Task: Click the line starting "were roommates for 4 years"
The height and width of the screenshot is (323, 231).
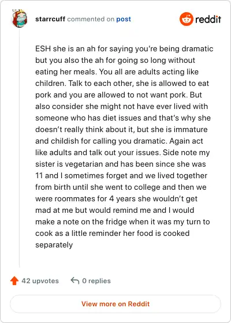Action: (116, 199)
